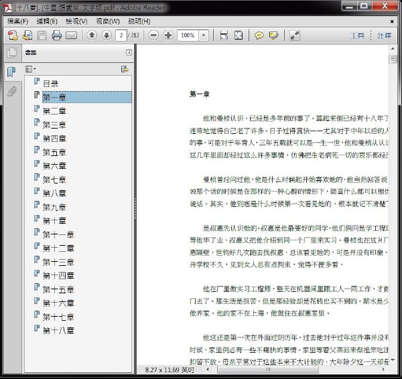Select the 第九章 bookmark
402x379 pixels.
click(54, 207)
